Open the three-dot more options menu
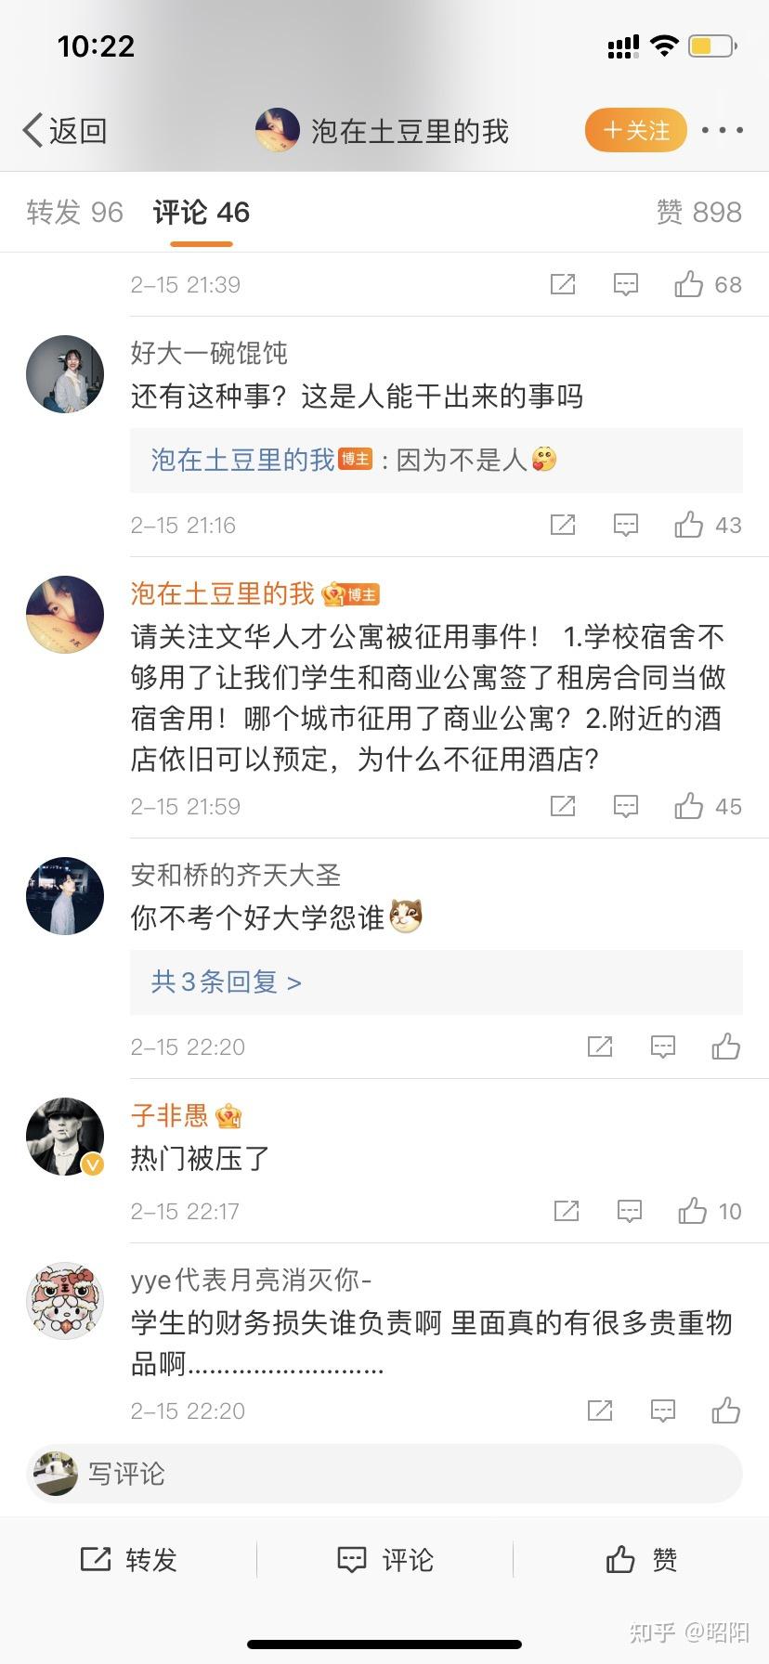 tap(723, 131)
